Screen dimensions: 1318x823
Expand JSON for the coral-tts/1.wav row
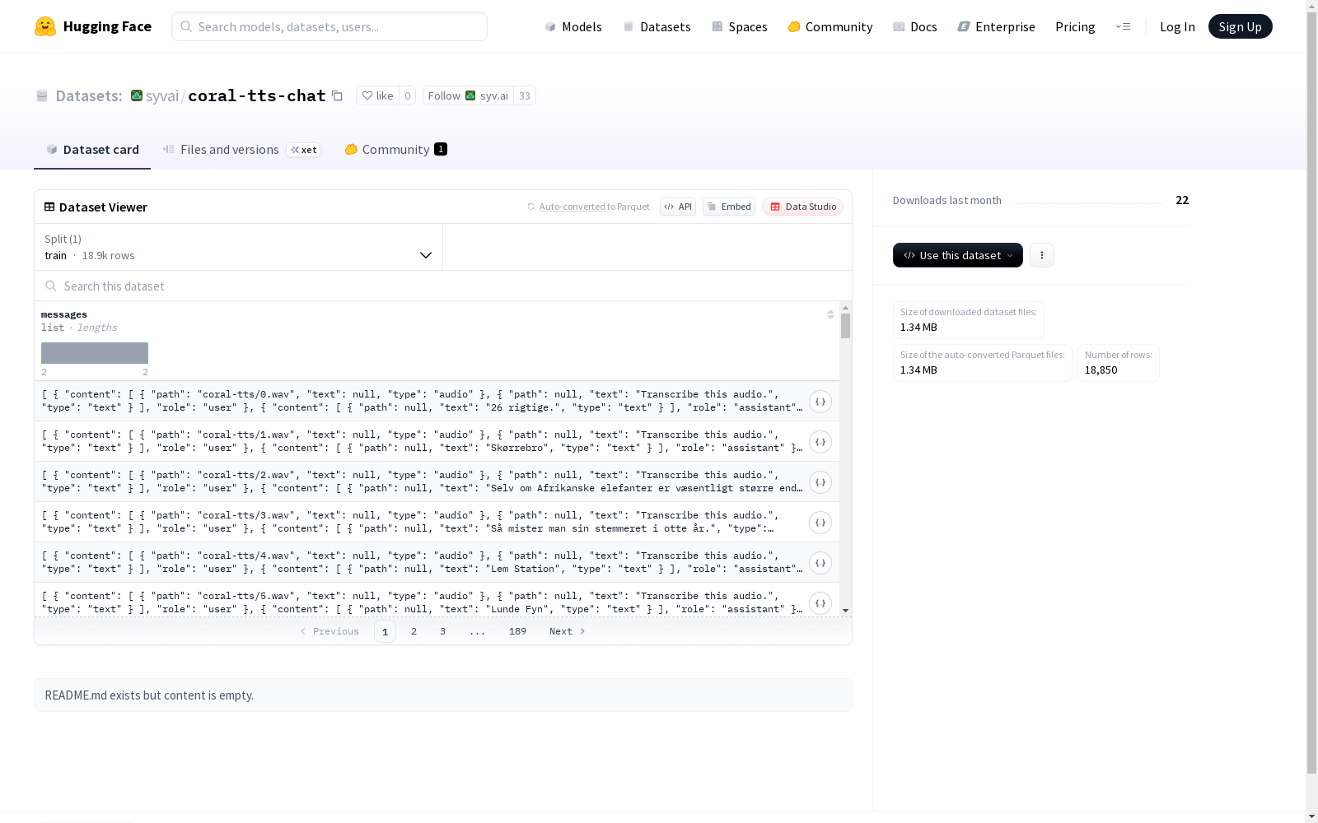[x=820, y=442]
